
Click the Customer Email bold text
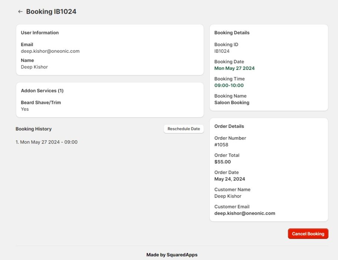coord(245,213)
